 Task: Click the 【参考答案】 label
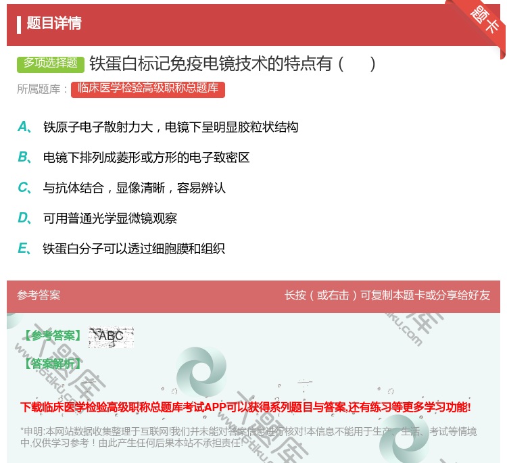pyautogui.click(x=52, y=336)
